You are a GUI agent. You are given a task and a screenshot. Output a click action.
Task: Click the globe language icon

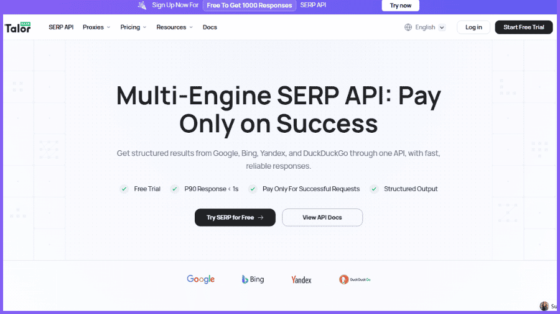coord(408,27)
